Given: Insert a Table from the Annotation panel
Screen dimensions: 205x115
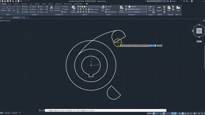Looking at the screenshot, I should pos(64,12).
